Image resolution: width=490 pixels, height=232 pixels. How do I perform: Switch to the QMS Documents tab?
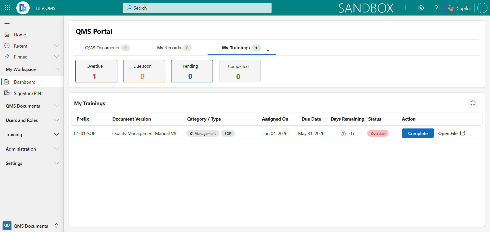coord(107,48)
